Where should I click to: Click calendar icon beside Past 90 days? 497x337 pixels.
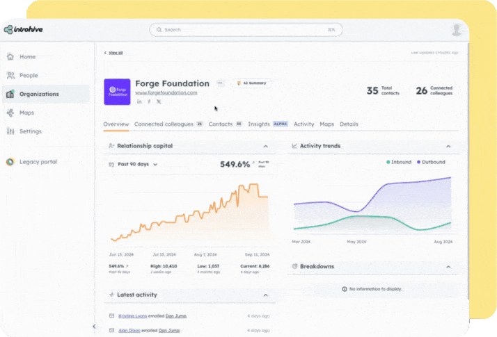[x=111, y=164]
